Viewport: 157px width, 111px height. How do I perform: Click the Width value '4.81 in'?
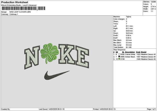click(x=153, y=9)
